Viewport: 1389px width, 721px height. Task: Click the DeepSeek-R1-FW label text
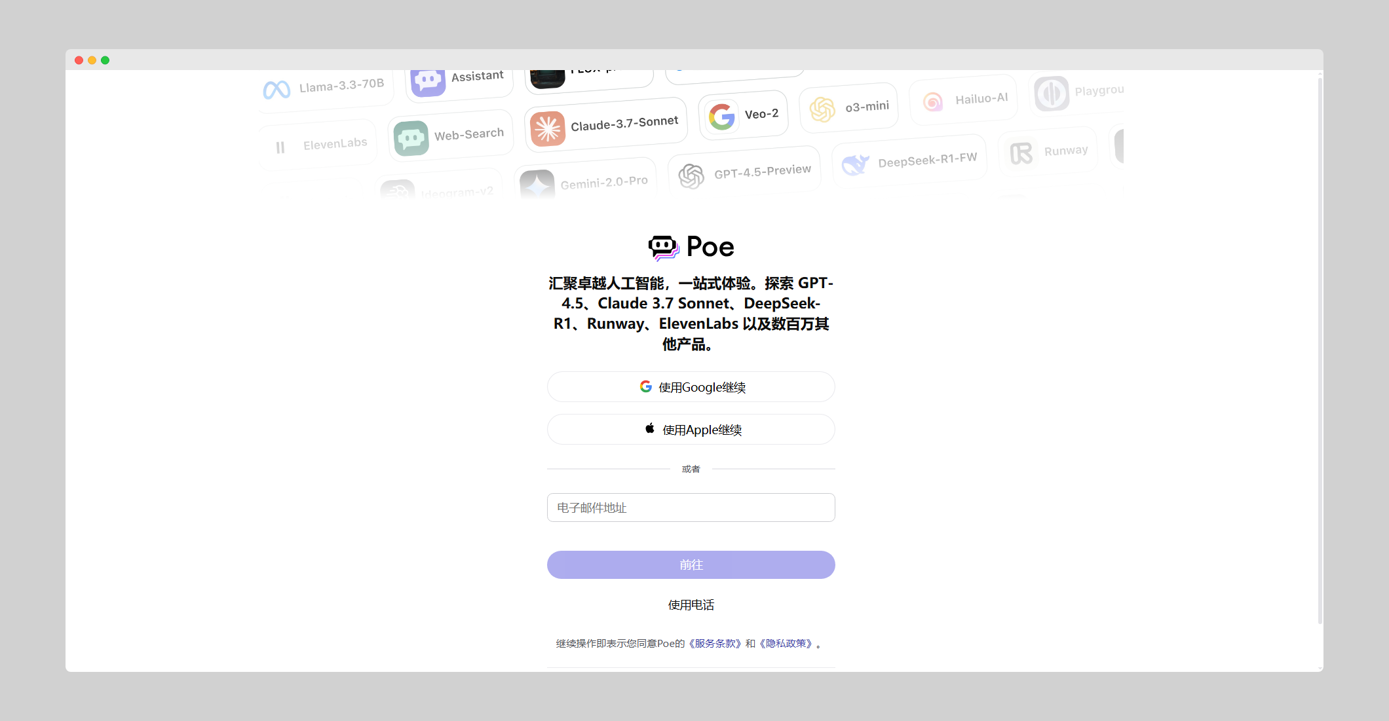[927, 160]
